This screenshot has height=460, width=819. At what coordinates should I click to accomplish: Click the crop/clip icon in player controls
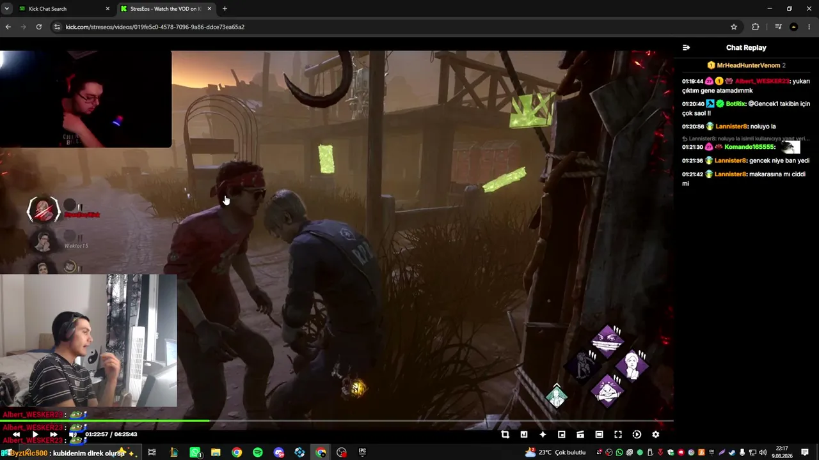505,434
